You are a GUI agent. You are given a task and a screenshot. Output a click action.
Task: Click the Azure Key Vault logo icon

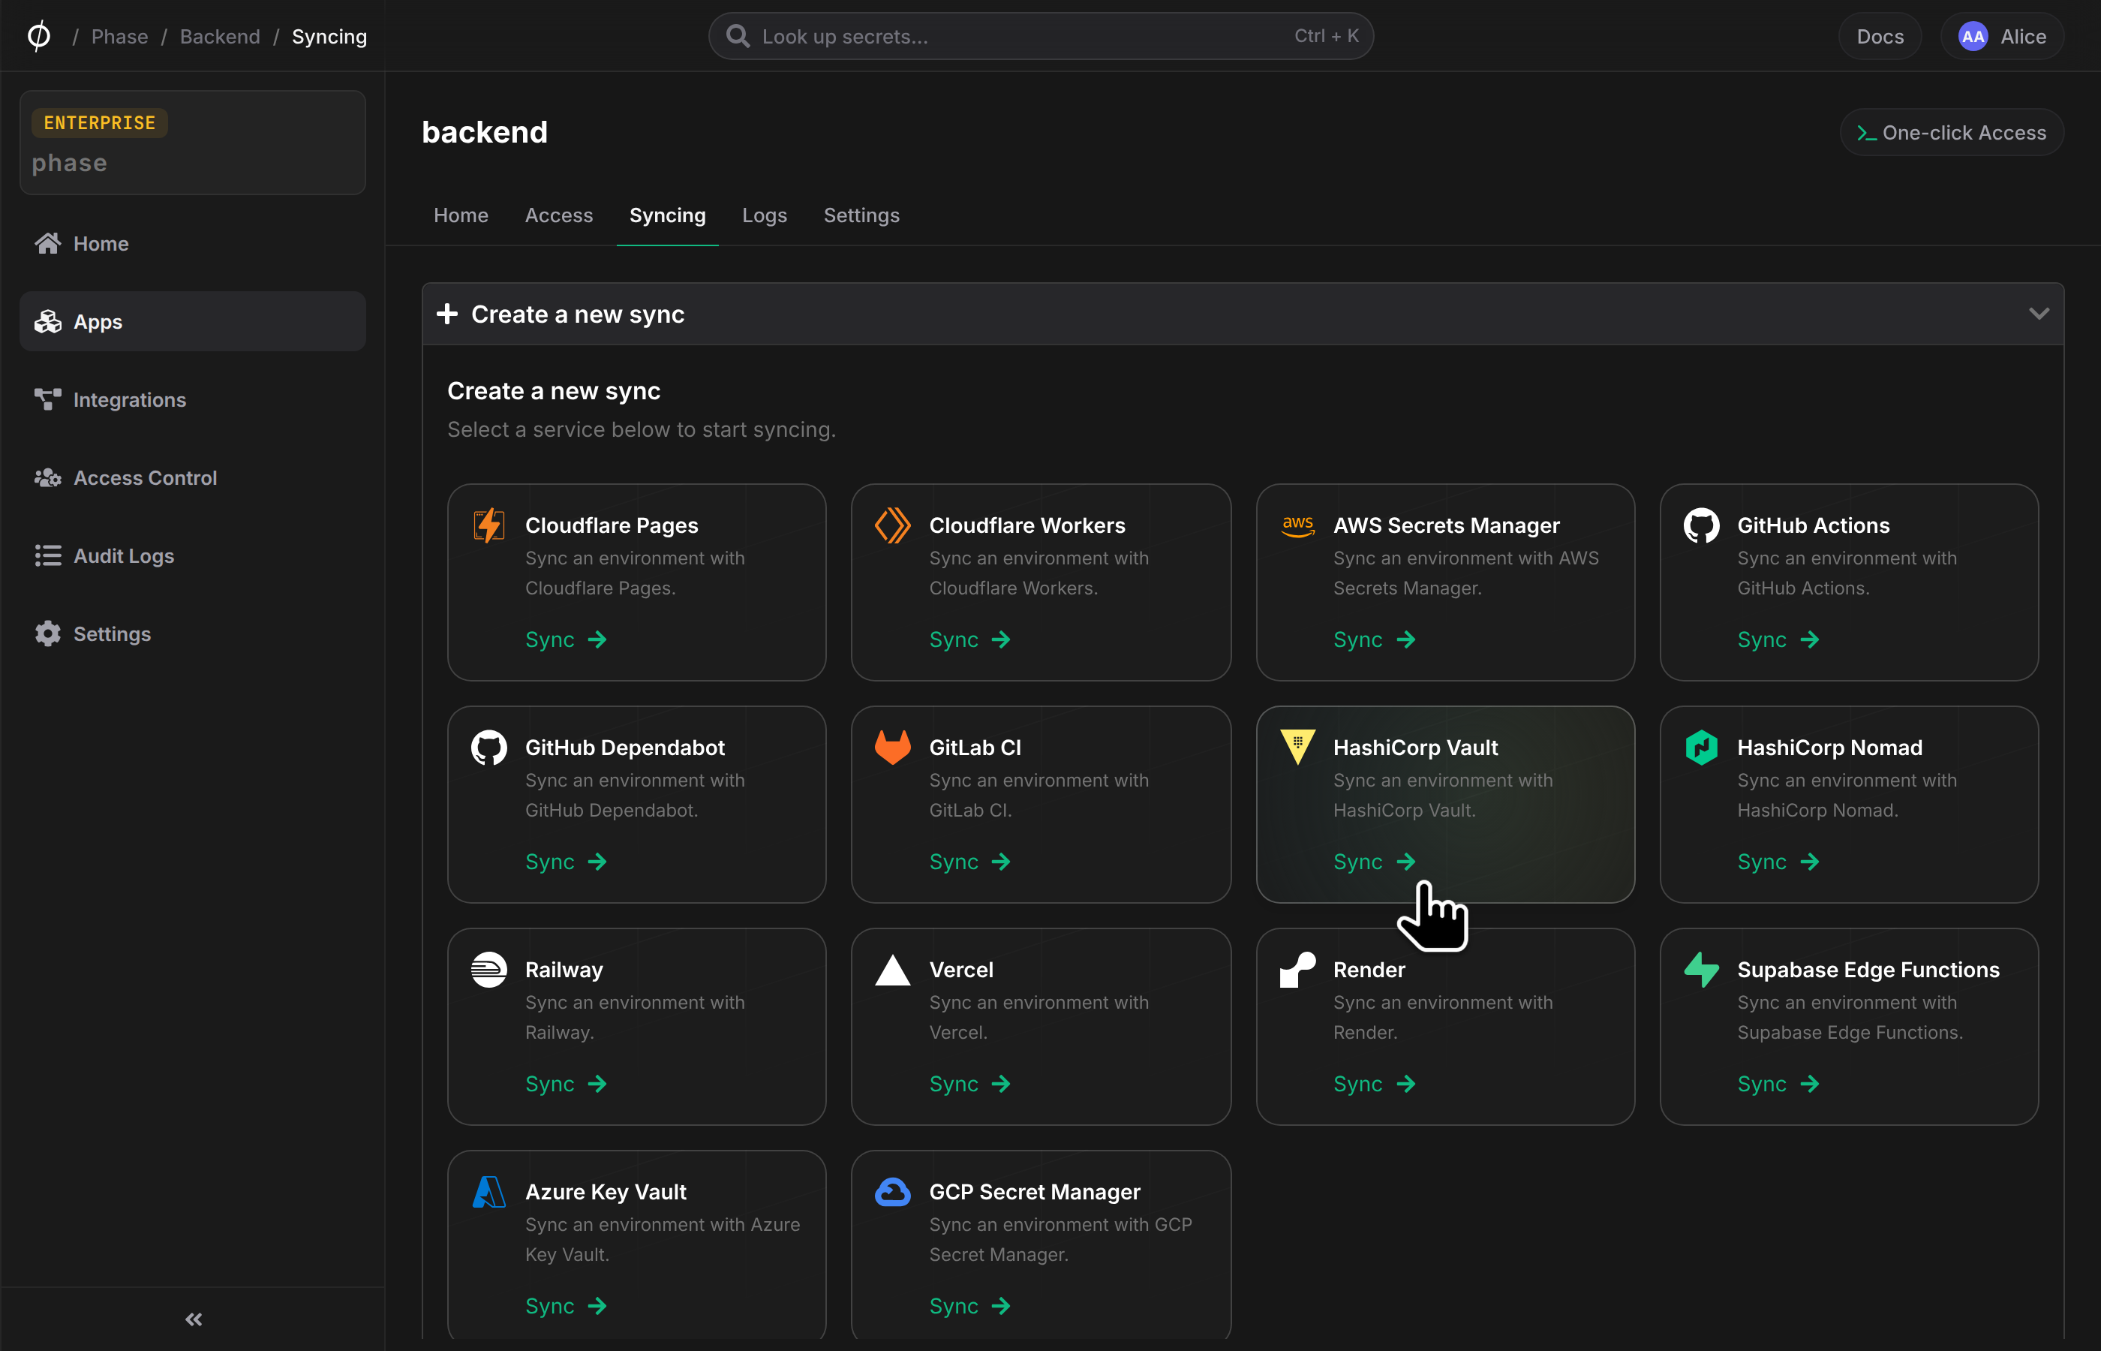pyautogui.click(x=488, y=1191)
